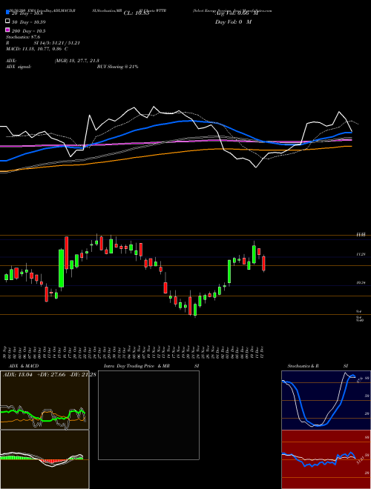
Task: Click the blue Stochastics chart panel
Action: click(326, 400)
